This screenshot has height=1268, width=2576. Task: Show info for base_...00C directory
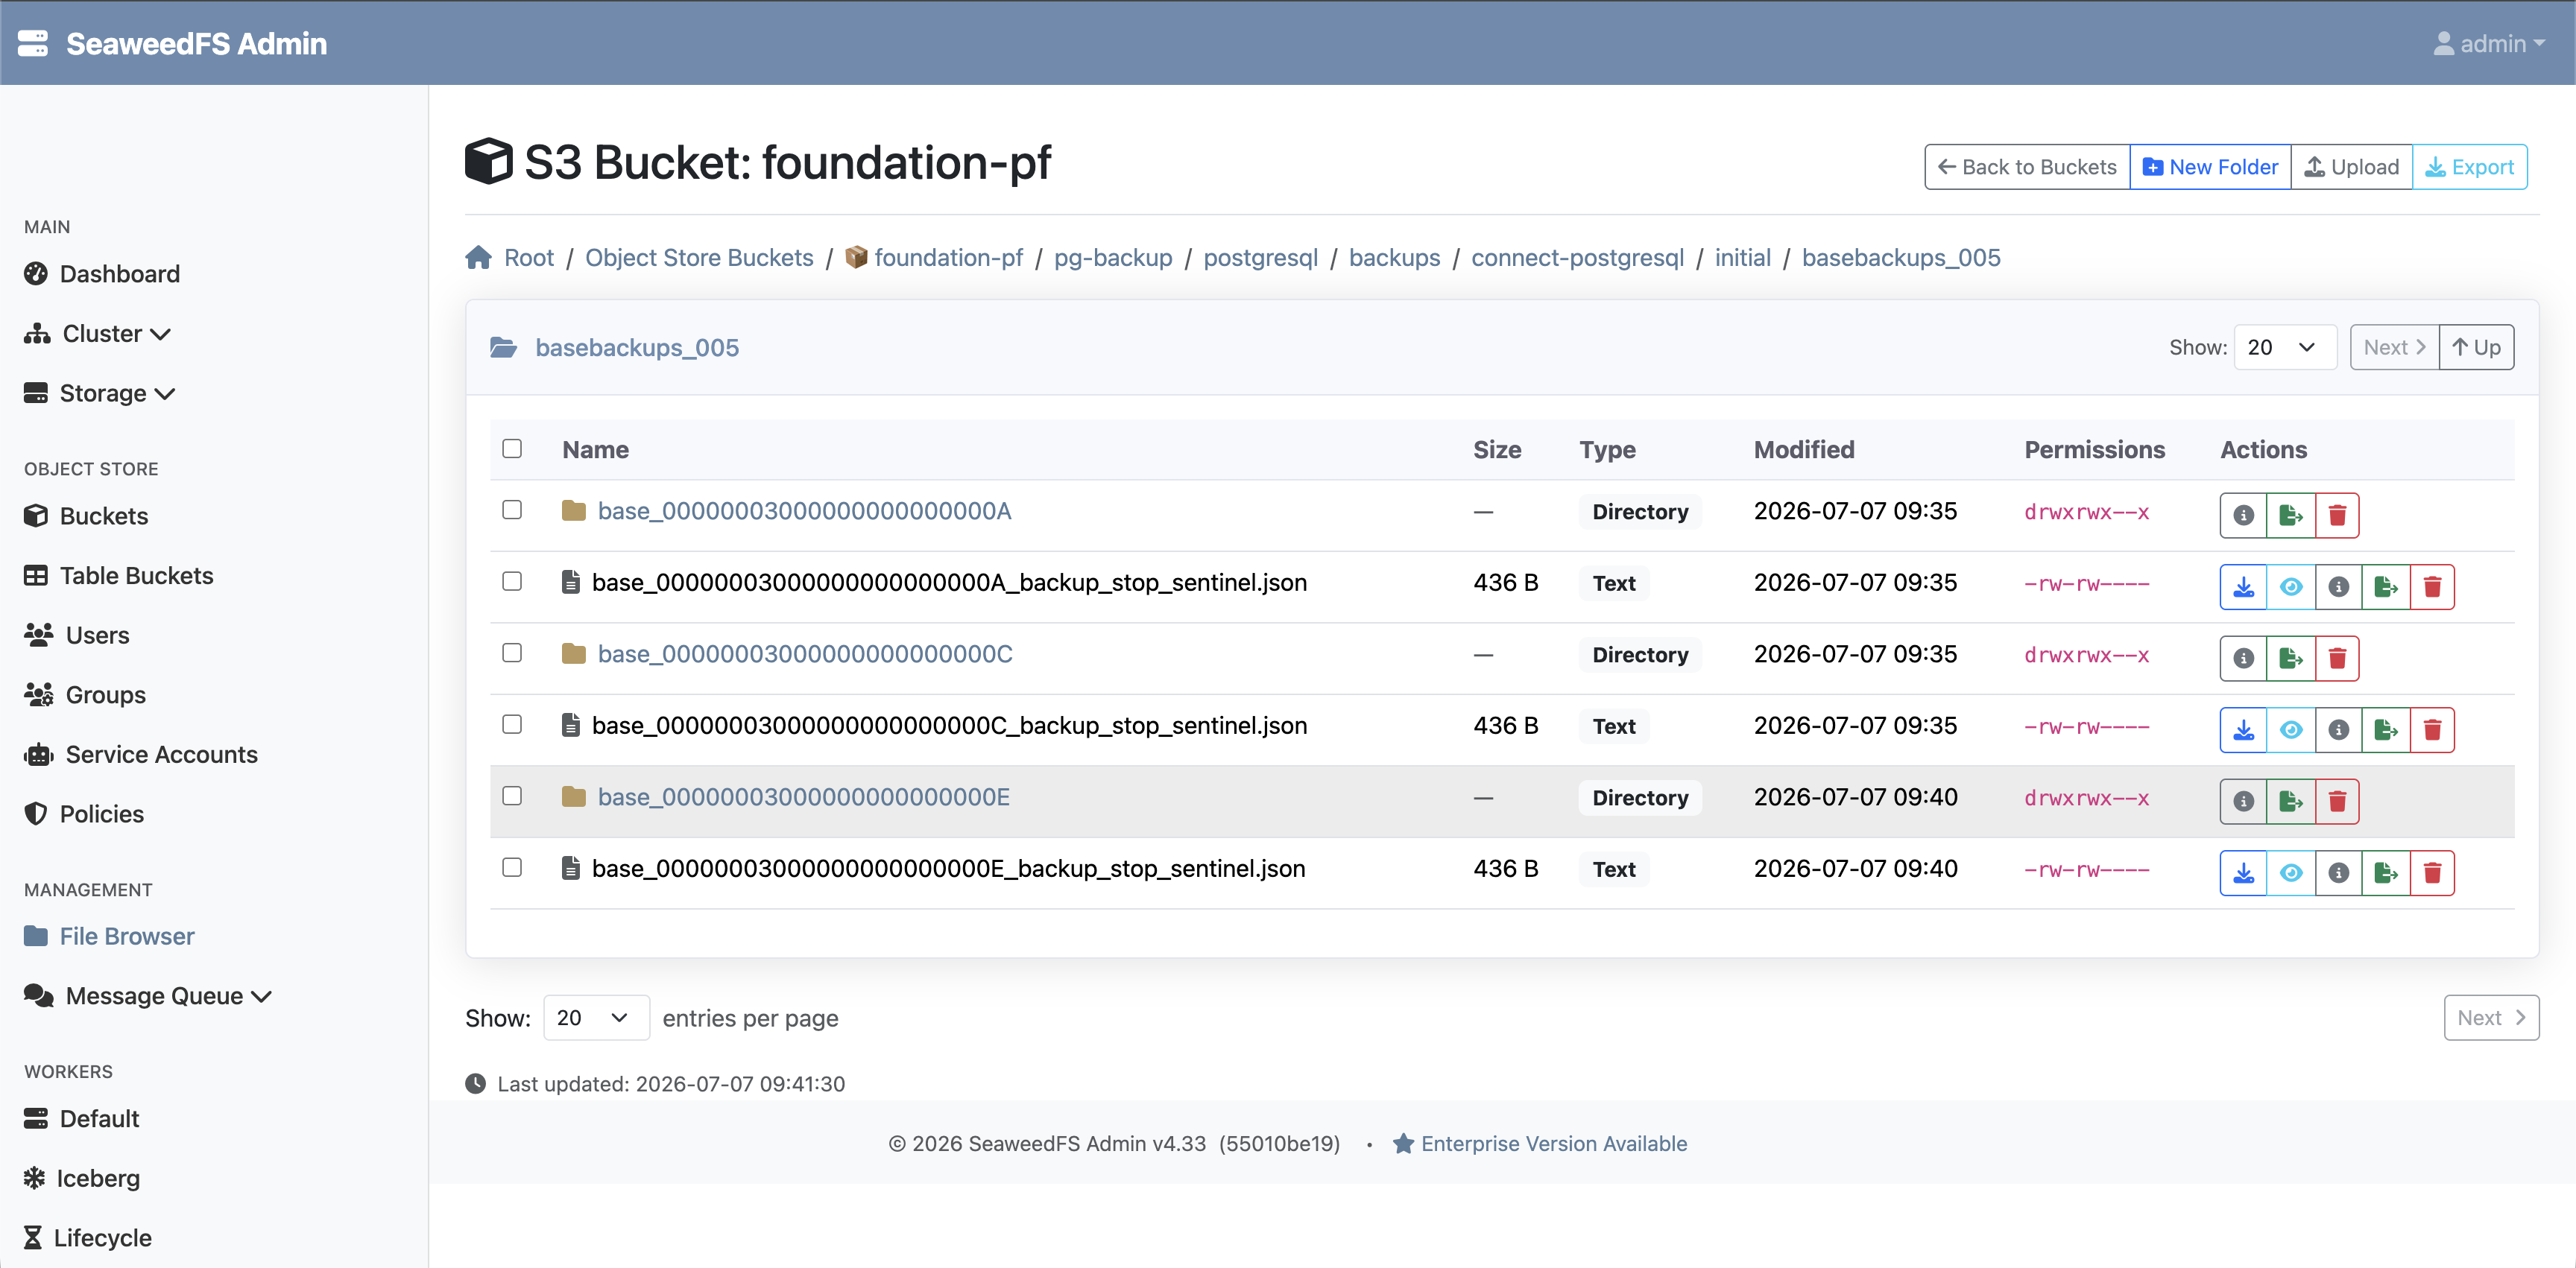click(x=2243, y=659)
